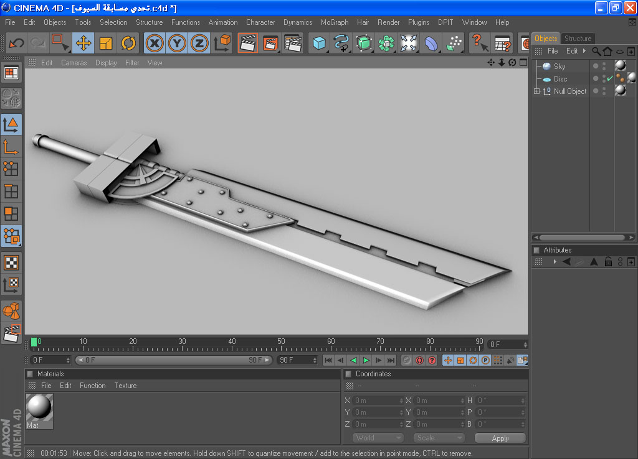
Task: Toggle Y axis lock
Action: coord(177,43)
